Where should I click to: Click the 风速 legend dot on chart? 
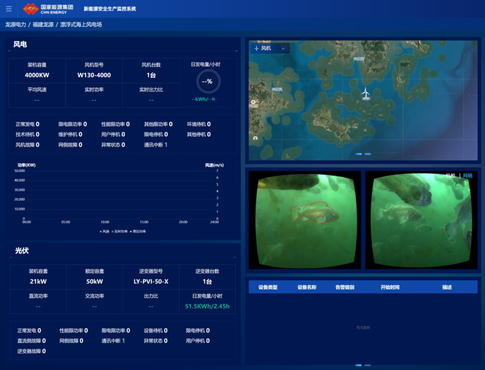point(101,232)
